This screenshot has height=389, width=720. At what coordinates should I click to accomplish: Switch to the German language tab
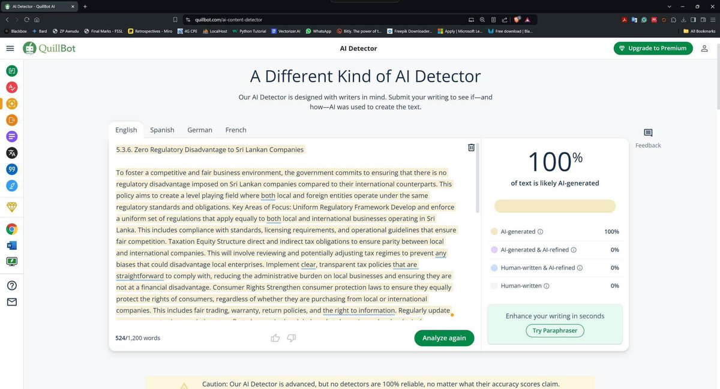pyautogui.click(x=200, y=130)
